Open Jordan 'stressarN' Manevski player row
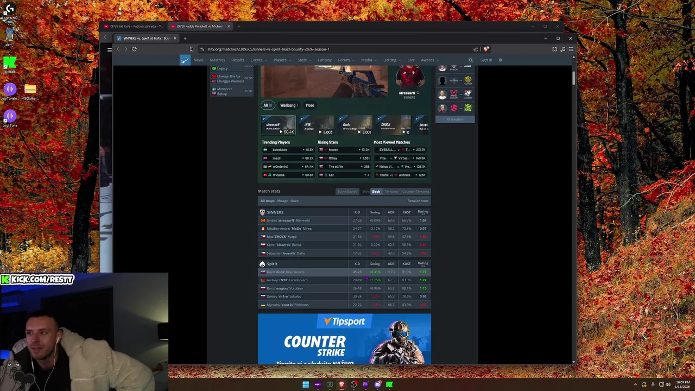Screen dimensions: 695x391 point(344,220)
